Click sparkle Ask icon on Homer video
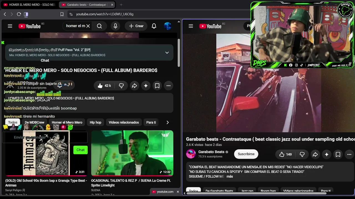Image resolution: width=355 pixels, height=199 pixels. 146,86
